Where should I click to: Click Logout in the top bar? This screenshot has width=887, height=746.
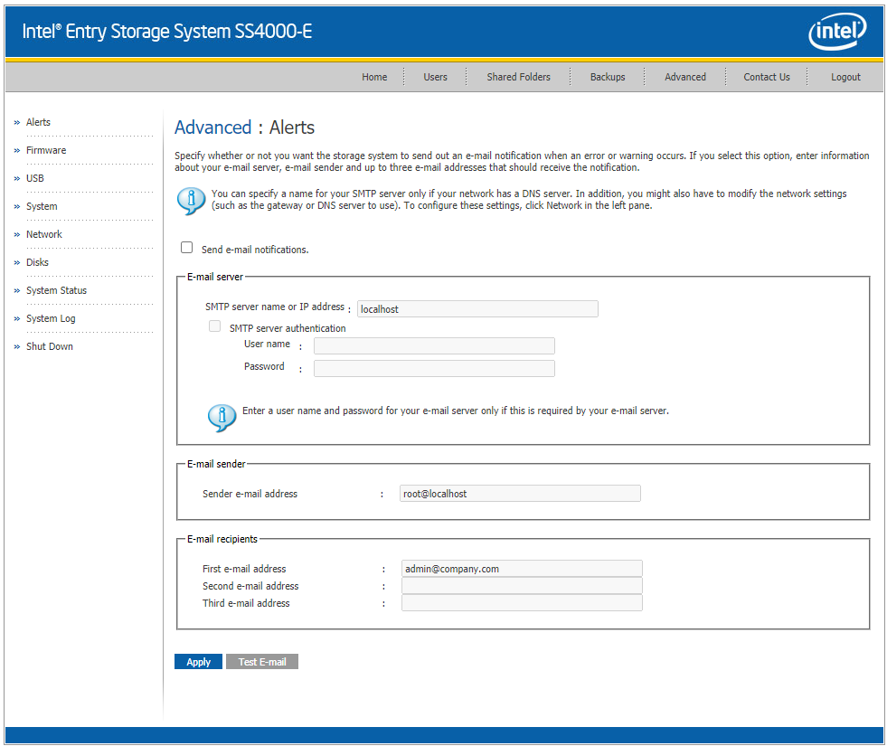[845, 77]
